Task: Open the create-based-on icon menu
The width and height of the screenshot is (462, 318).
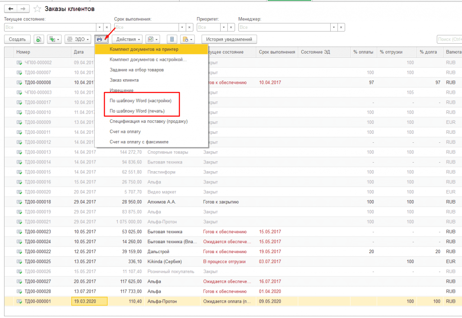Action: 54,39
